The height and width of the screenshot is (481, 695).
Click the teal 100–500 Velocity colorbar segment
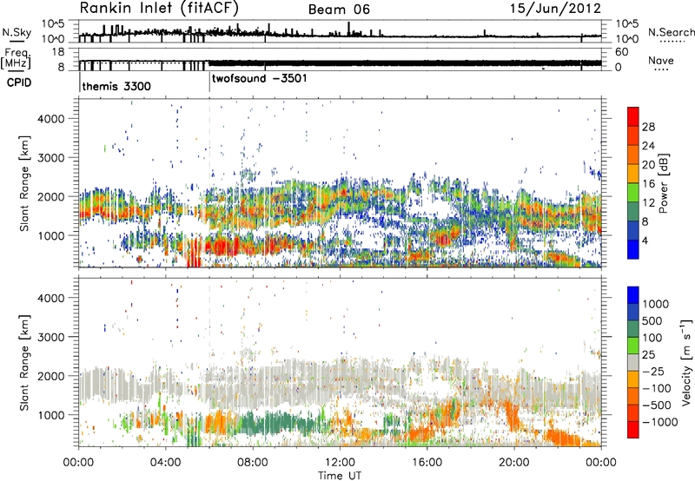(x=633, y=329)
